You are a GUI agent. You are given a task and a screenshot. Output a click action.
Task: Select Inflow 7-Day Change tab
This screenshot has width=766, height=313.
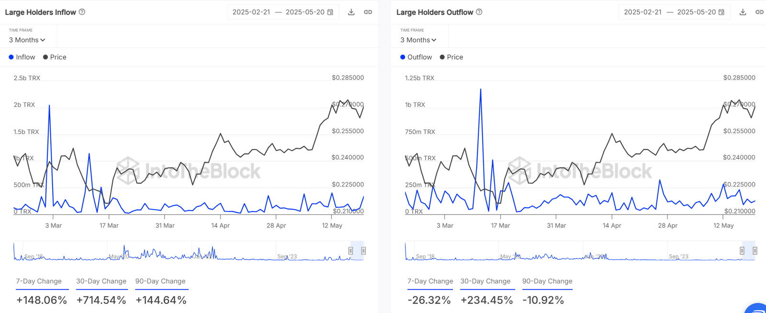(x=39, y=281)
